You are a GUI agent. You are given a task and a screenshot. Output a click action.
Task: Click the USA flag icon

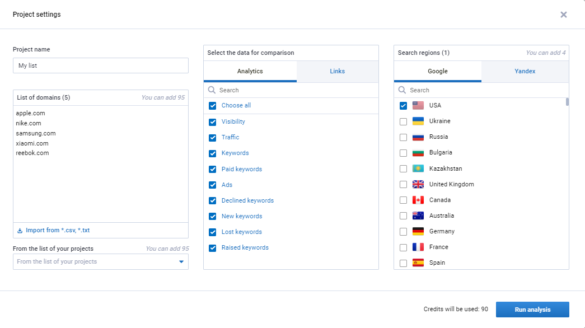tap(418, 105)
